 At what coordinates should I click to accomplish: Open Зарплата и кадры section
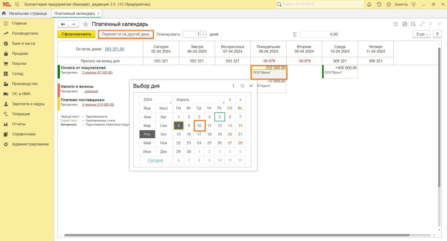click(28, 104)
